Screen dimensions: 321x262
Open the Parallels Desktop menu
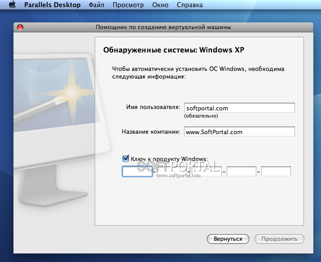53,5
